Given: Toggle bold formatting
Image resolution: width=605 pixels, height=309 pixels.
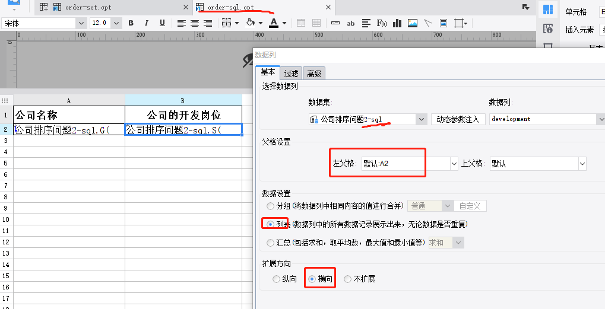Looking at the screenshot, I should (x=131, y=23).
